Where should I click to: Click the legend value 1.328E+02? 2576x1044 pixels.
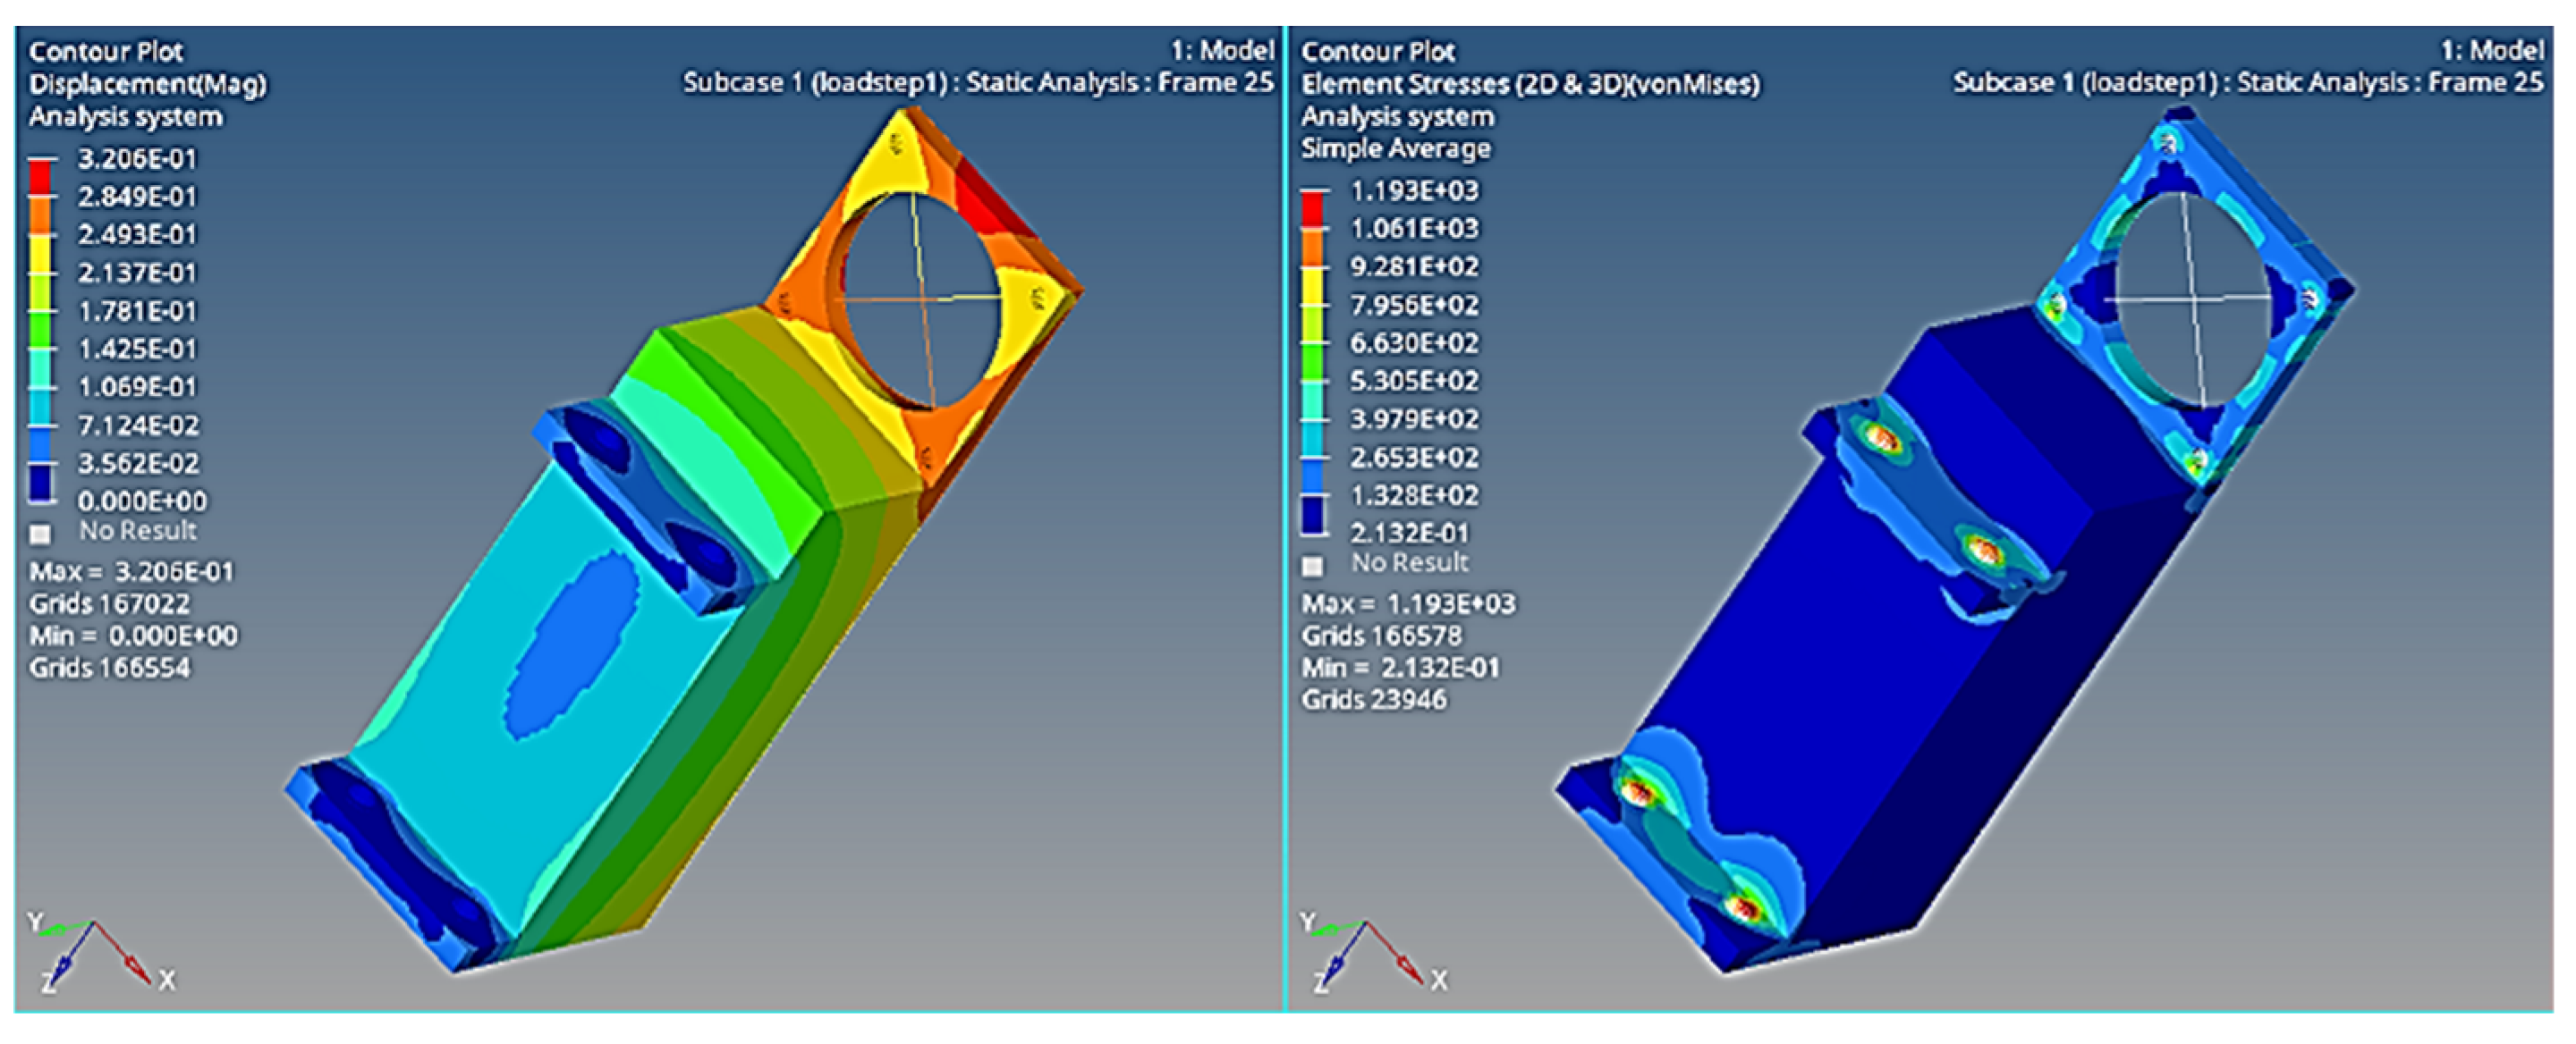(x=1415, y=495)
